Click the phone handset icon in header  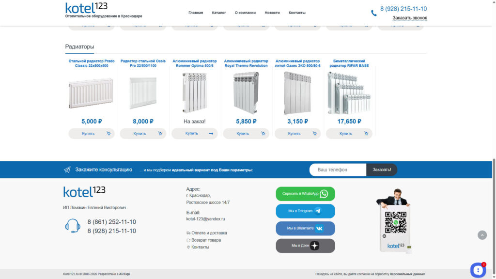pyautogui.click(x=373, y=13)
